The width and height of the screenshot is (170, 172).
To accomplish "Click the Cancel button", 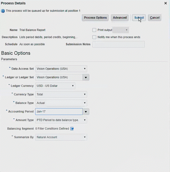I will 155,18.
